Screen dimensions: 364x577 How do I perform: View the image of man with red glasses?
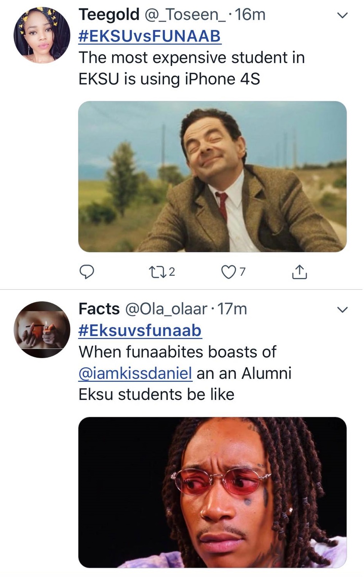point(212,492)
